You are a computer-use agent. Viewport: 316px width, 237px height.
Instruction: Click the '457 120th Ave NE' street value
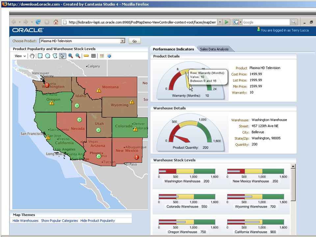265,126
